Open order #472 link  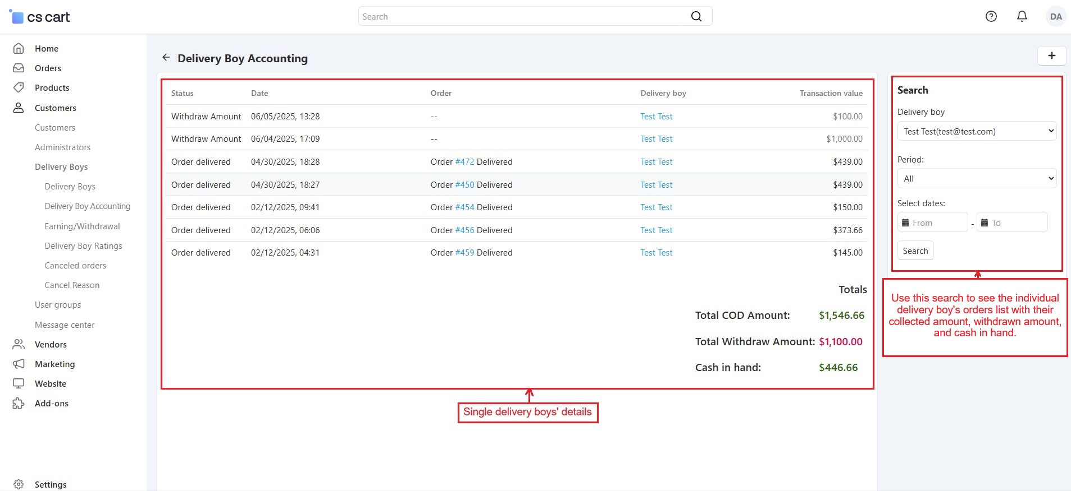(x=464, y=162)
